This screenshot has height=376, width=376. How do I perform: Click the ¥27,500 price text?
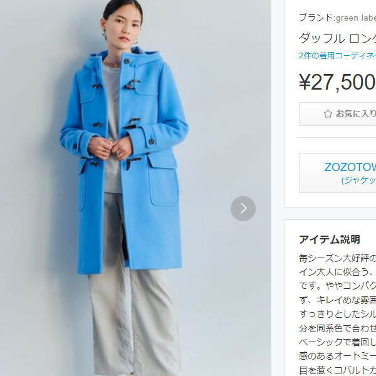point(337,82)
